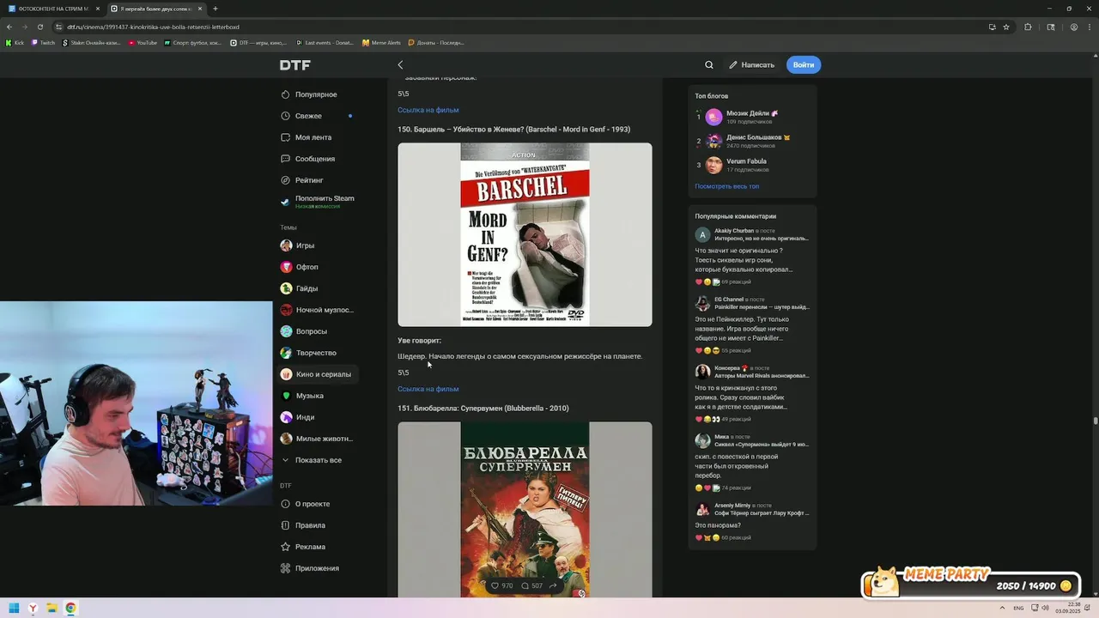Open Реклама page
Image resolution: width=1099 pixels, height=618 pixels.
(x=310, y=547)
